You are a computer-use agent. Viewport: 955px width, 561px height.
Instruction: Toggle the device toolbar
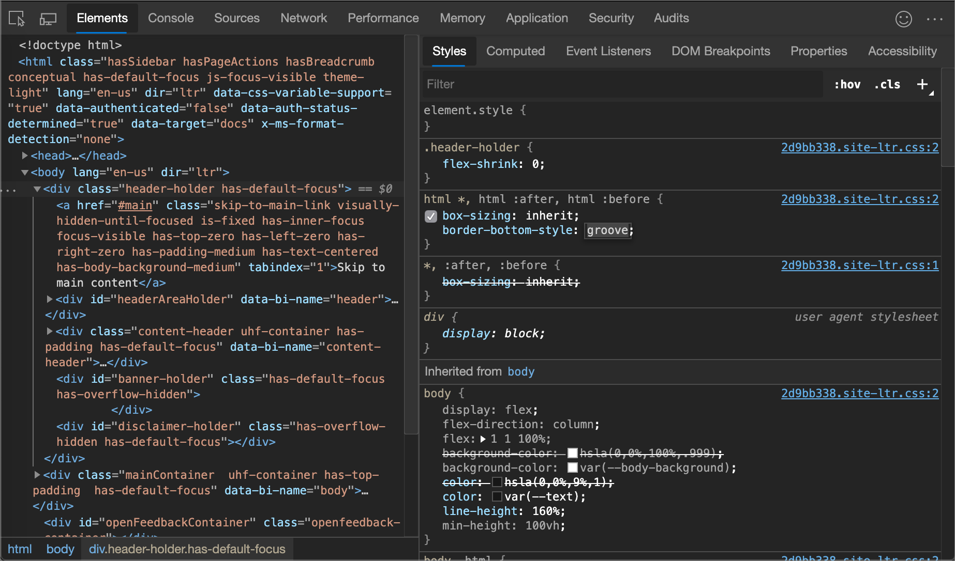48,18
